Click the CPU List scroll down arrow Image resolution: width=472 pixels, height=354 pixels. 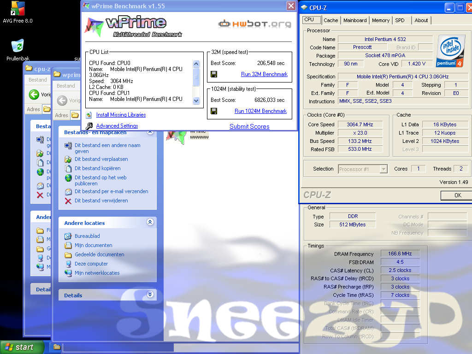tap(196, 101)
